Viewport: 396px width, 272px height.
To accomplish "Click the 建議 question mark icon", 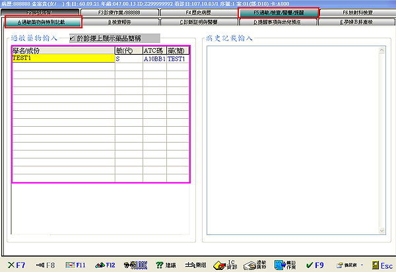I will [x=166, y=265].
